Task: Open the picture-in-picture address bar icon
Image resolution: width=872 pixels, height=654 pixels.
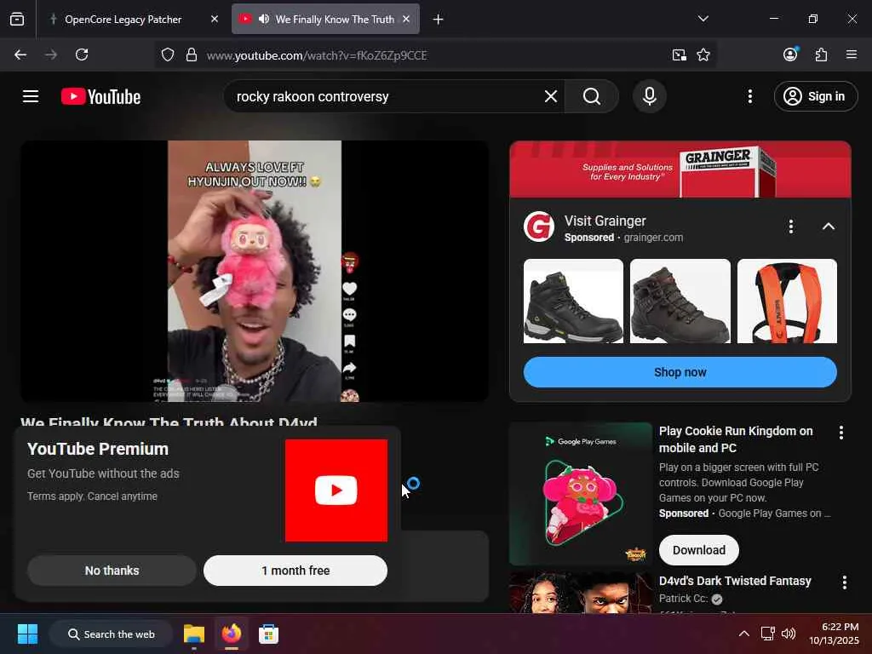Action: (x=679, y=54)
